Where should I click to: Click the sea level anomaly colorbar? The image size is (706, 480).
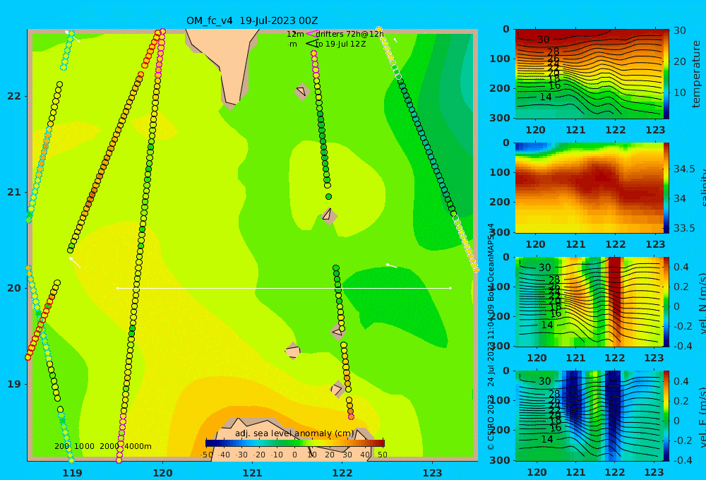[x=295, y=443]
